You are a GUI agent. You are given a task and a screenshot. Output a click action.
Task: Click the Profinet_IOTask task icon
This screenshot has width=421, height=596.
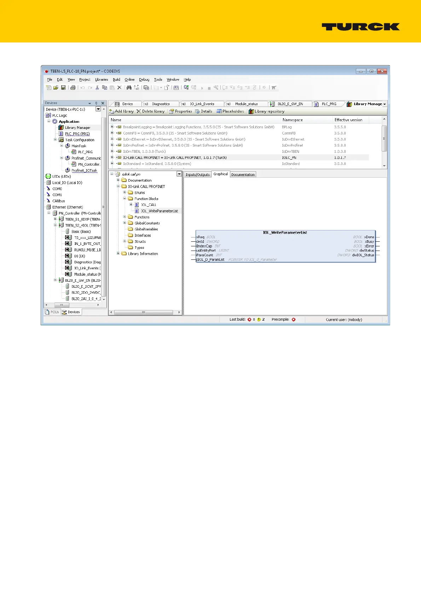click(x=68, y=170)
